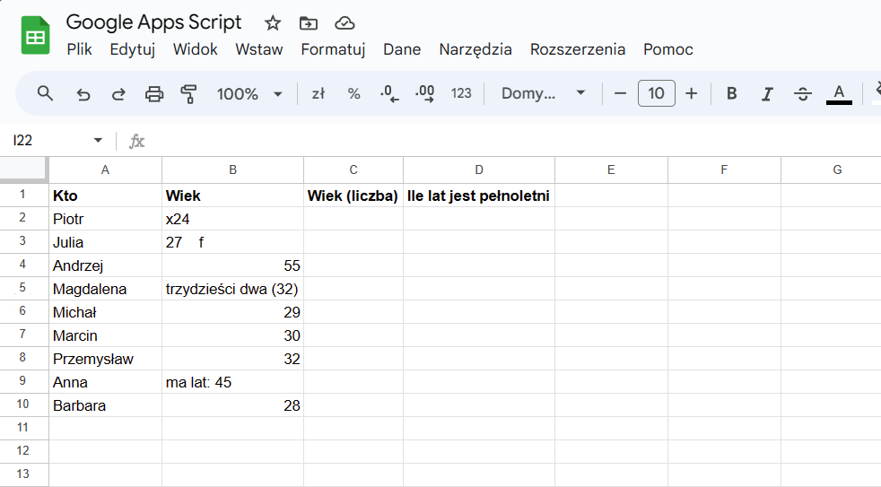Print the spreadsheet
The image size is (881, 487).
tap(154, 94)
